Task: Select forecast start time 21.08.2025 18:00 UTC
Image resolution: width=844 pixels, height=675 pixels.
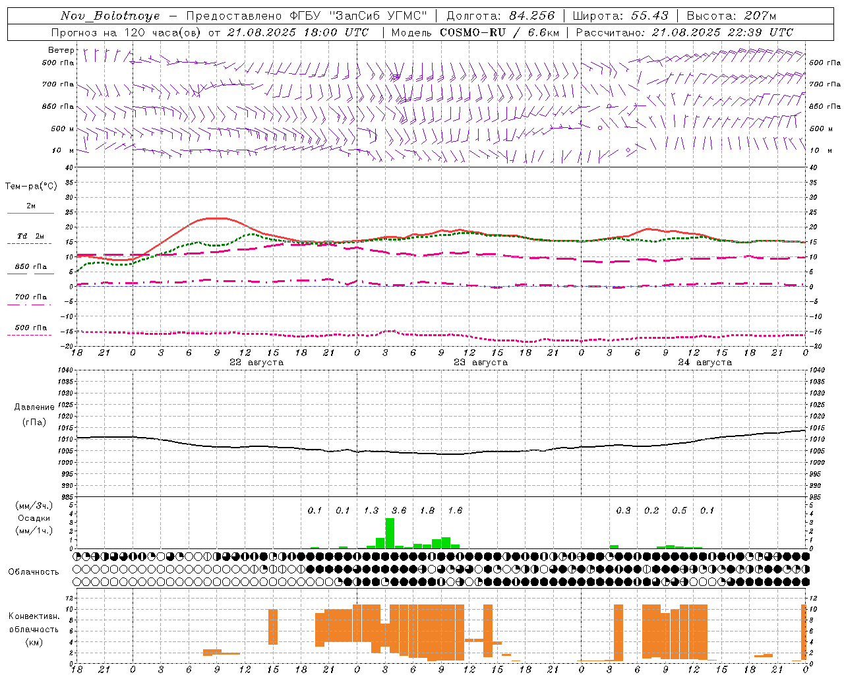Action: point(298,32)
